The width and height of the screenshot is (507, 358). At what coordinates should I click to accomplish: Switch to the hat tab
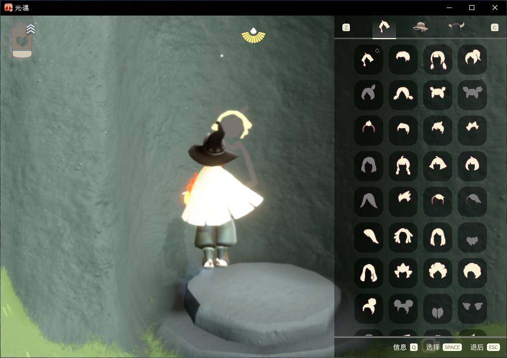coord(420,27)
